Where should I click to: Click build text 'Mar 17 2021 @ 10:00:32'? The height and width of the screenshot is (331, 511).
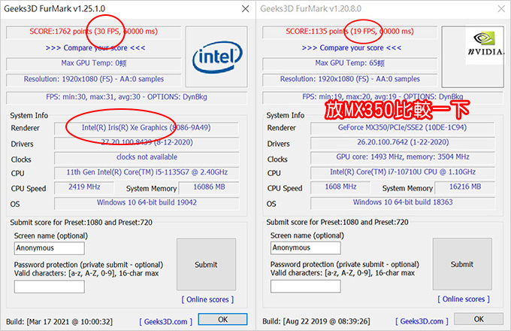70,322
